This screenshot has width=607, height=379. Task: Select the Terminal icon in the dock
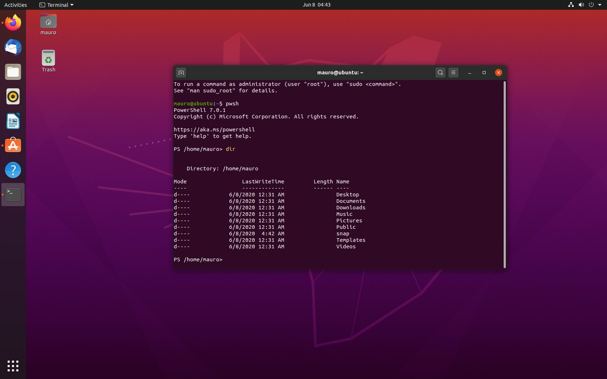tap(13, 194)
